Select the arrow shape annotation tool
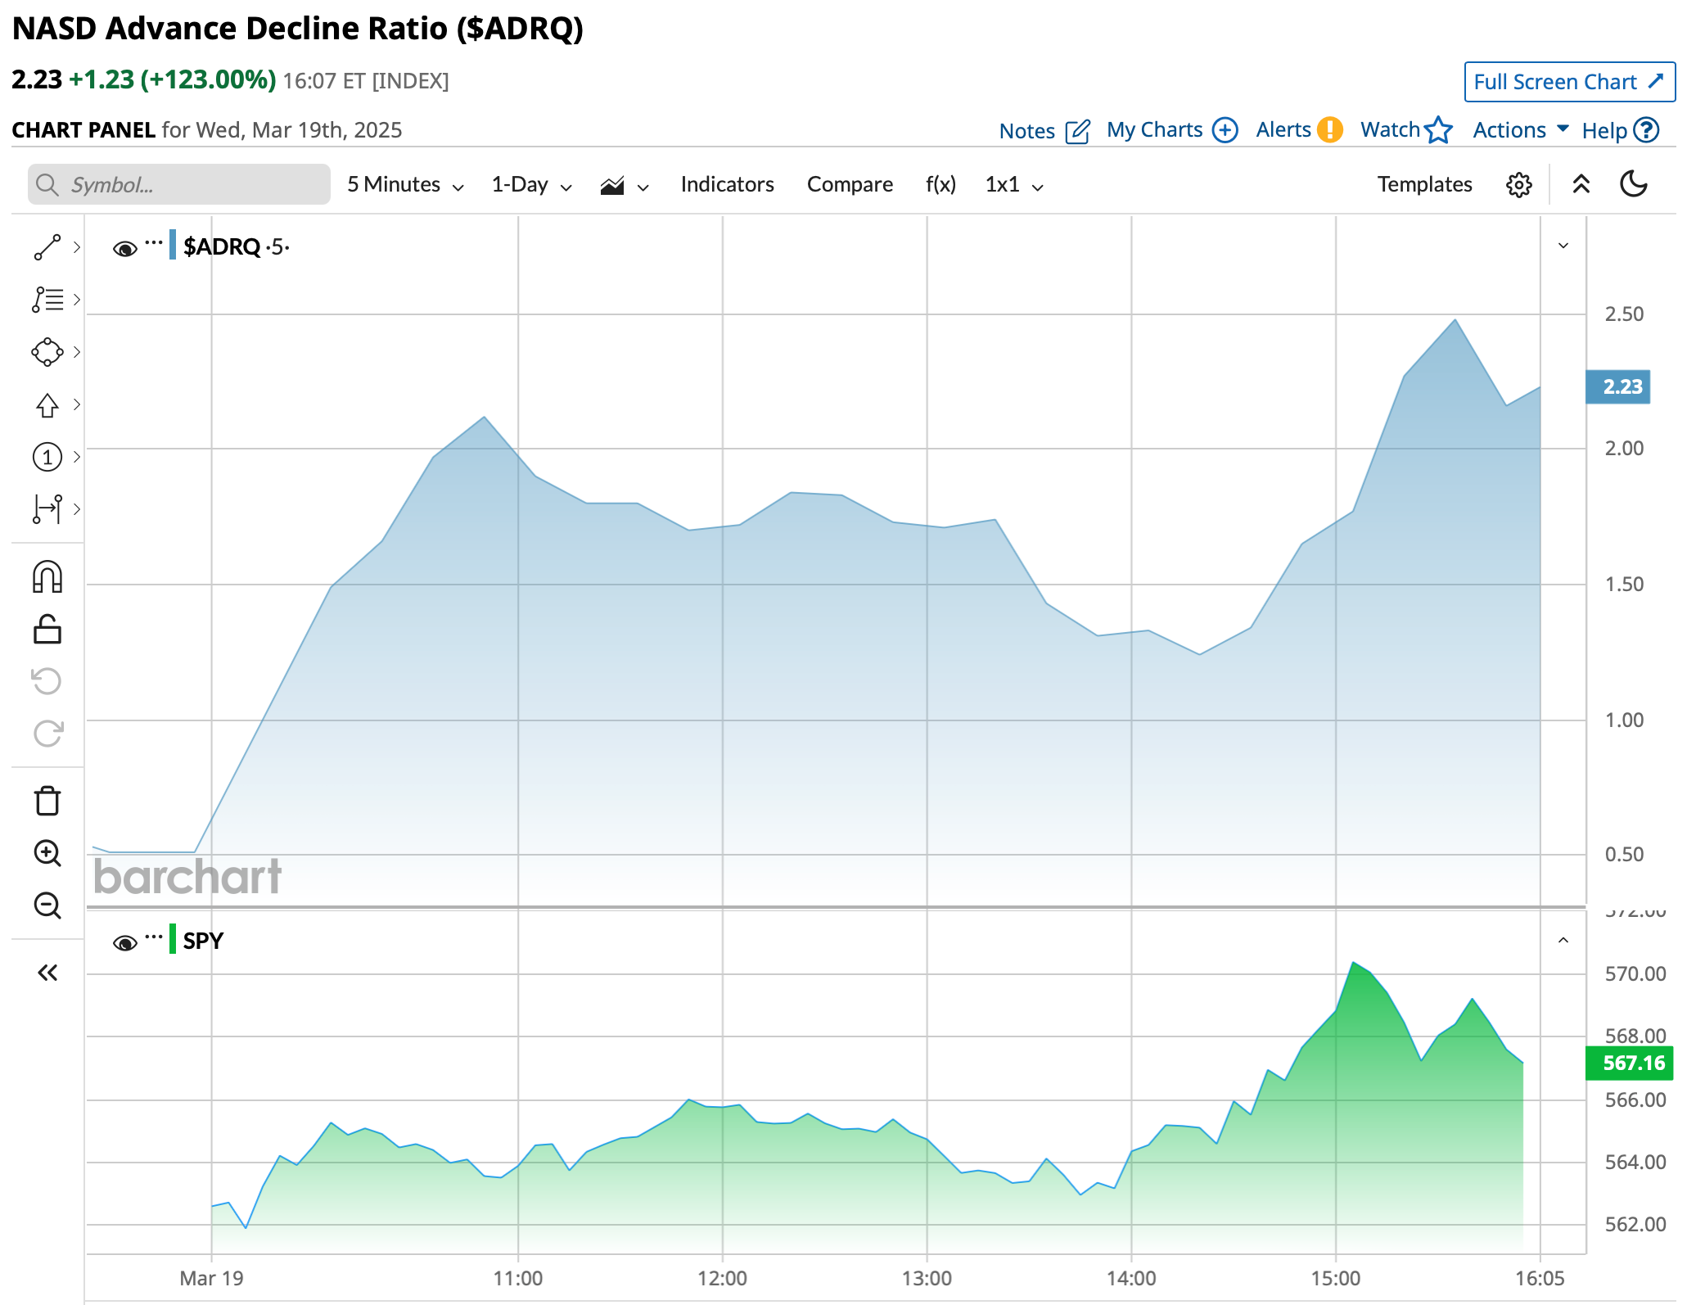 coord(47,404)
